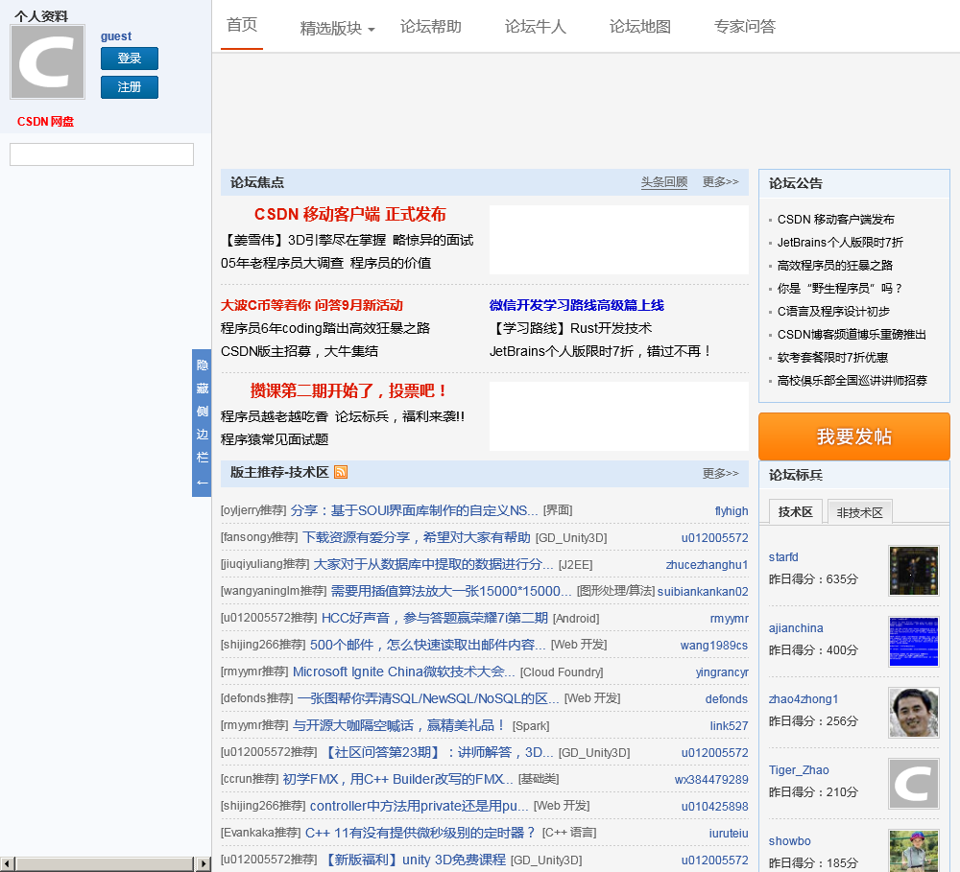Open the CSDN 网盘 link

tap(45, 121)
